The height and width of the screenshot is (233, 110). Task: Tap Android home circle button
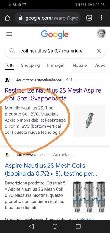(55, 226)
